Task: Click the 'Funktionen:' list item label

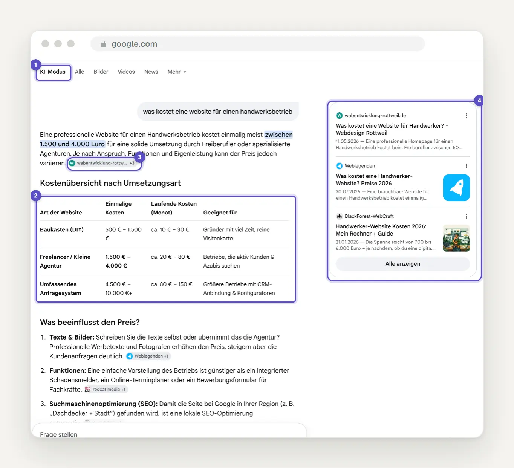Action: 68,371
